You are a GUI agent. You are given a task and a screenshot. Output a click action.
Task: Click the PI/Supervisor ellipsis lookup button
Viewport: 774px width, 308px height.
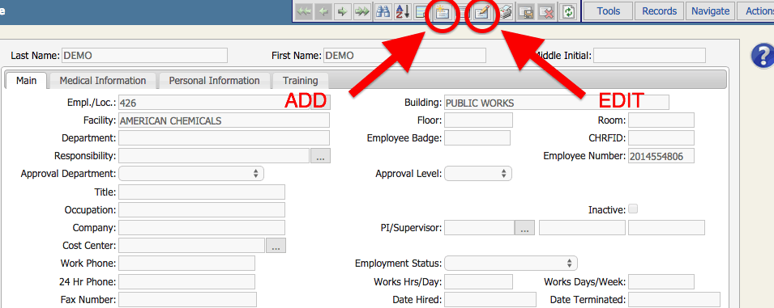pos(524,228)
